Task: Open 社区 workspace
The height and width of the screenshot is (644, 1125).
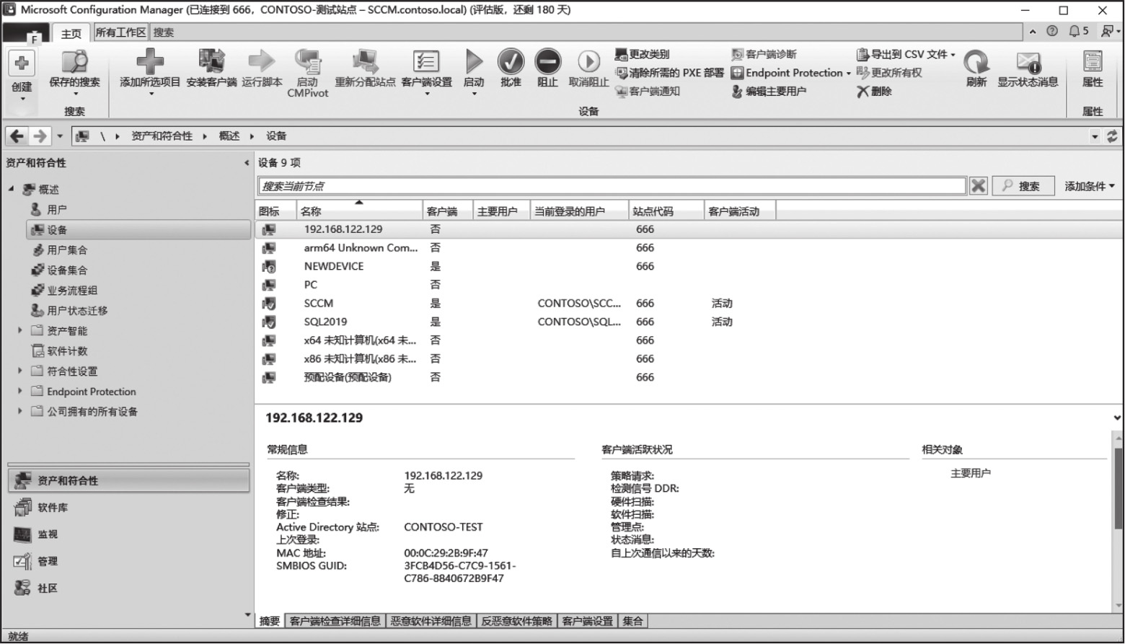Action: pyautogui.click(x=130, y=588)
